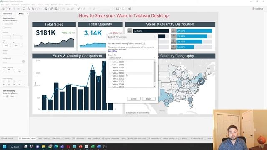Click the version list scroll down arrow
This screenshot has width=267, height=150.
click(x=154, y=86)
